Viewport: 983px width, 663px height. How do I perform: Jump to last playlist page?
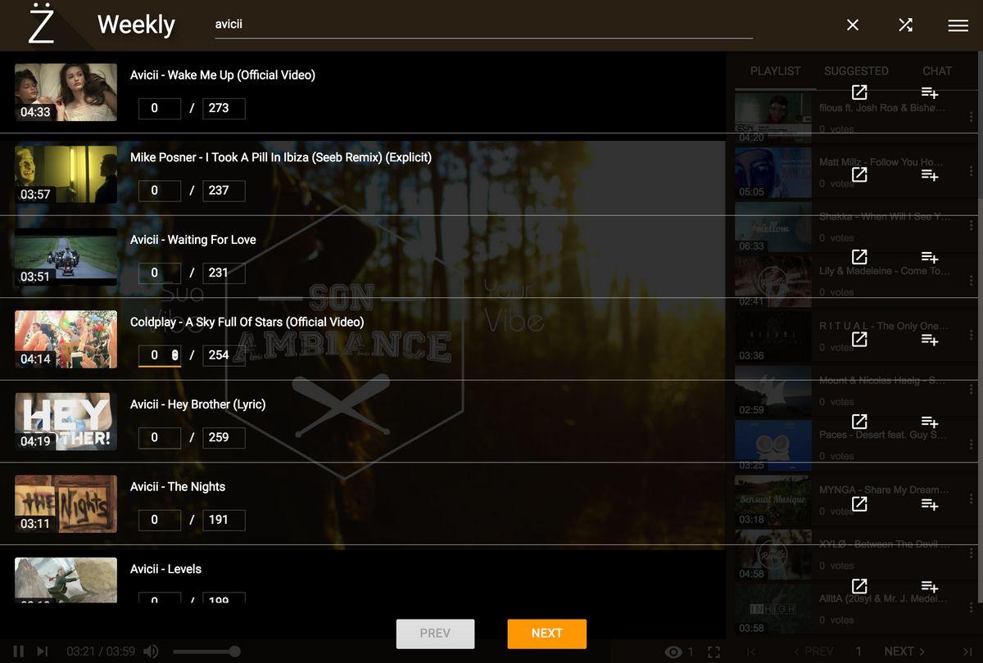(967, 652)
